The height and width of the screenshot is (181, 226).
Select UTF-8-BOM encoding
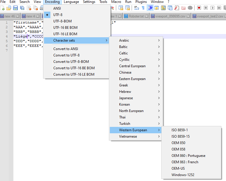(62, 21)
